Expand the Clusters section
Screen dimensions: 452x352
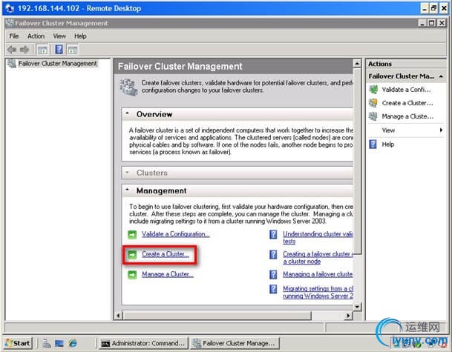[127, 173]
